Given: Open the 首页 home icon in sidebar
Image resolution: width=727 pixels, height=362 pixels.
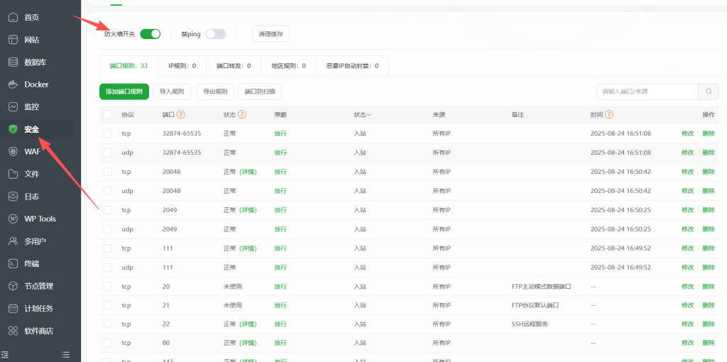Looking at the screenshot, I should coord(13,17).
